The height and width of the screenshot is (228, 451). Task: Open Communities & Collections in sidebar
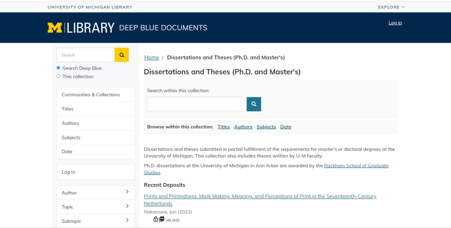tap(96, 94)
